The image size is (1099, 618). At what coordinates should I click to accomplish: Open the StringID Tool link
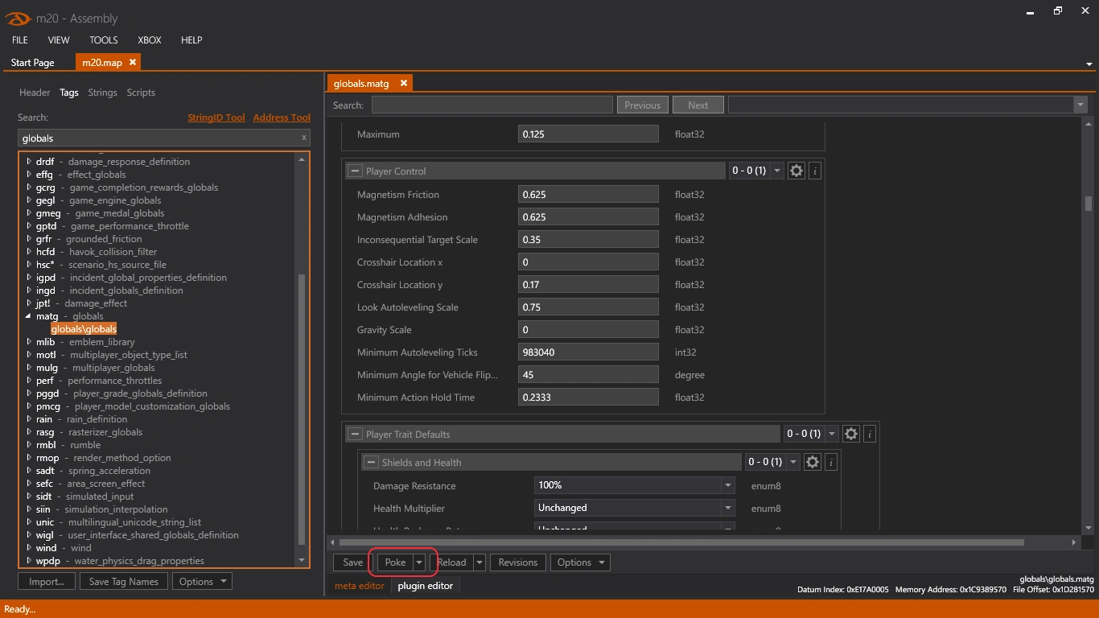(x=216, y=117)
